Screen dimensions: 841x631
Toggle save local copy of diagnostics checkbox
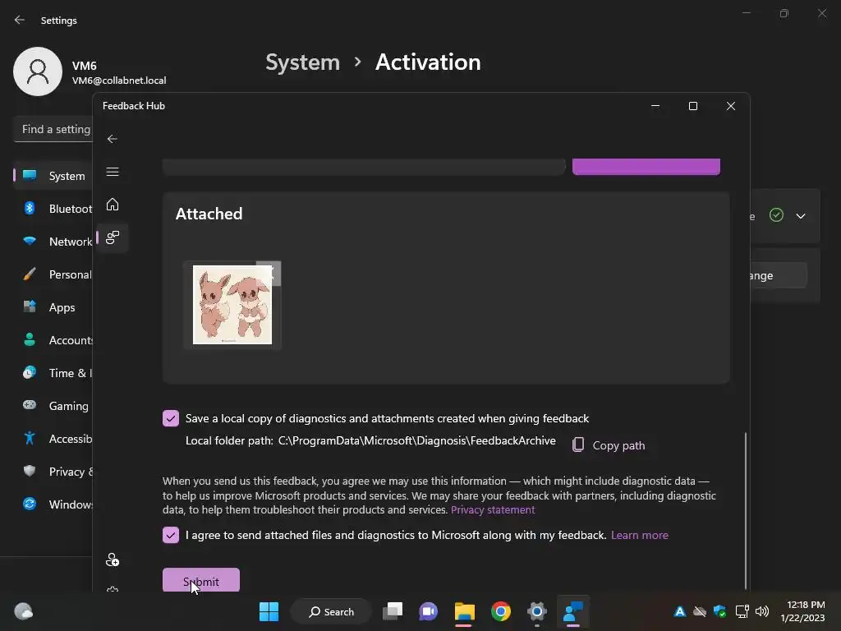tap(171, 418)
